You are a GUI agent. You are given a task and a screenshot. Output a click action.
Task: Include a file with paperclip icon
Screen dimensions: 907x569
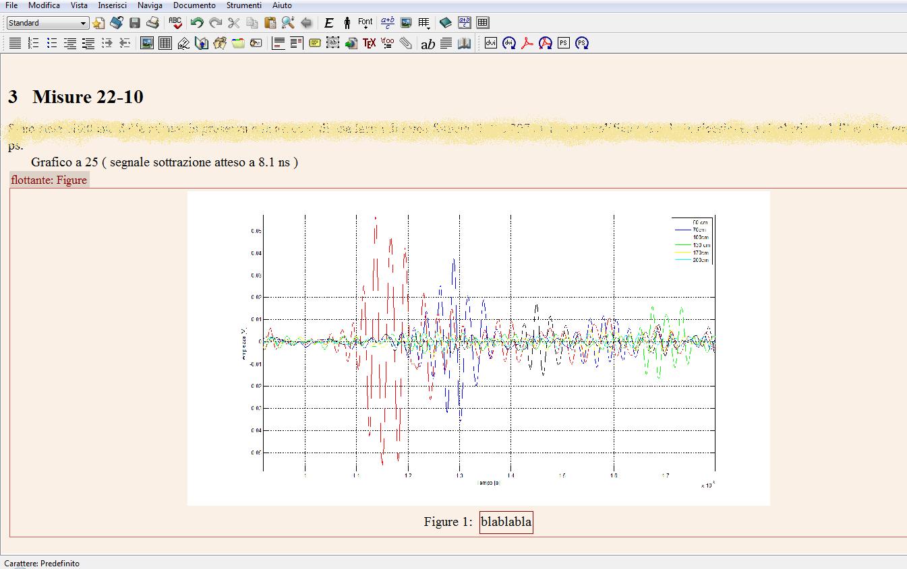[x=405, y=43]
